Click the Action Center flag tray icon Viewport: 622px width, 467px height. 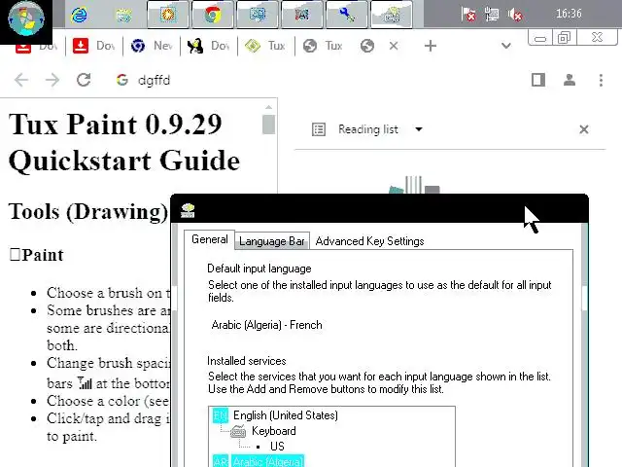click(x=468, y=15)
